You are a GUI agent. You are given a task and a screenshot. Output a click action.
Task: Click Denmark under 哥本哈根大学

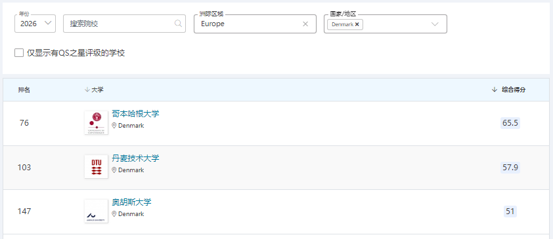(x=131, y=126)
